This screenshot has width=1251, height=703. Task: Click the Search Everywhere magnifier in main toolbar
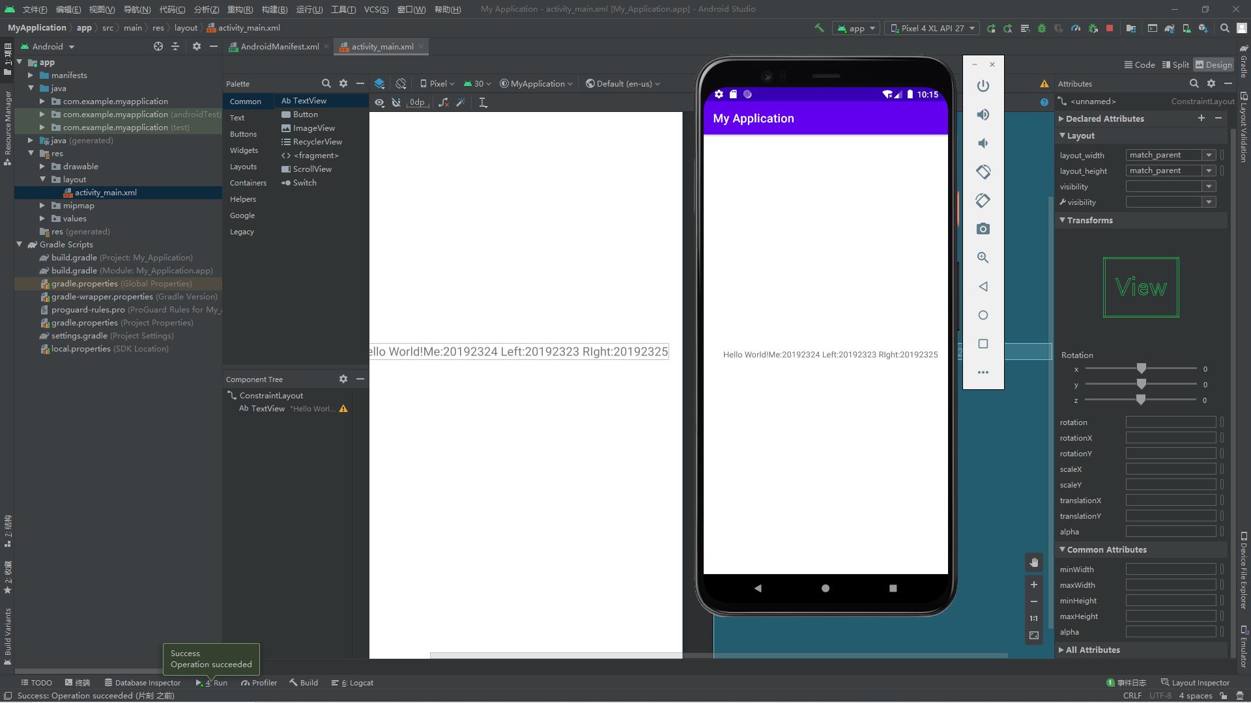[x=1225, y=28]
